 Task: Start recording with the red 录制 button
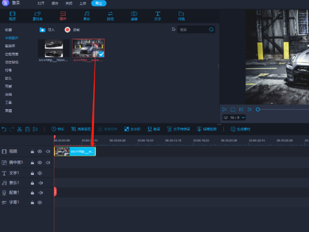(x=67, y=30)
